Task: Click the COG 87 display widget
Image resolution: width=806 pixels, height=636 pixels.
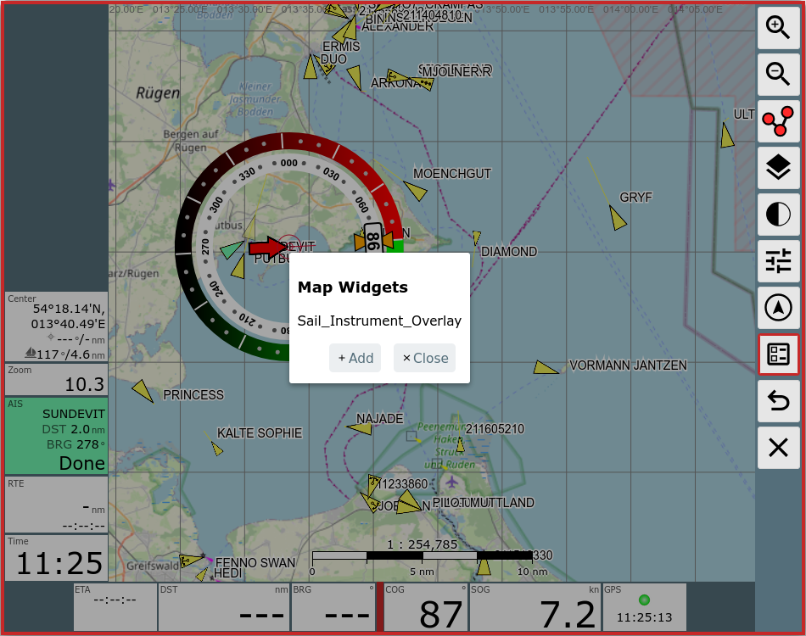Action: pyautogui.click(x=424, y=607)
